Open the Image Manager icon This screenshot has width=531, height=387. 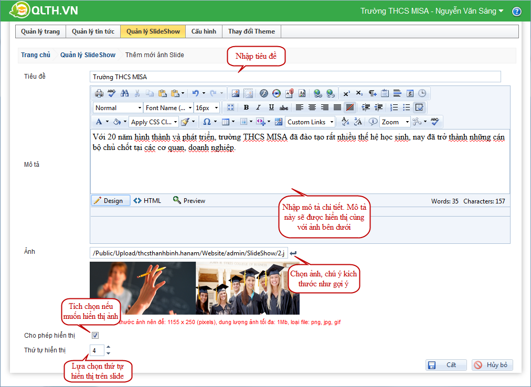[x=236, y=93]
